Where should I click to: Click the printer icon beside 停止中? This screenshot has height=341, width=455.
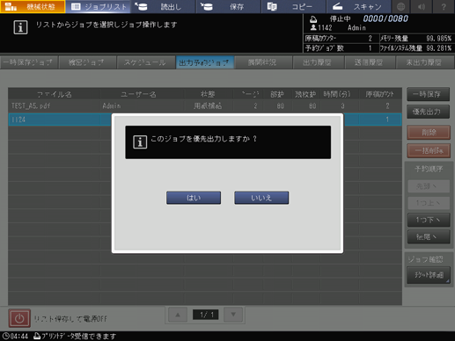[x=313, y=19]
